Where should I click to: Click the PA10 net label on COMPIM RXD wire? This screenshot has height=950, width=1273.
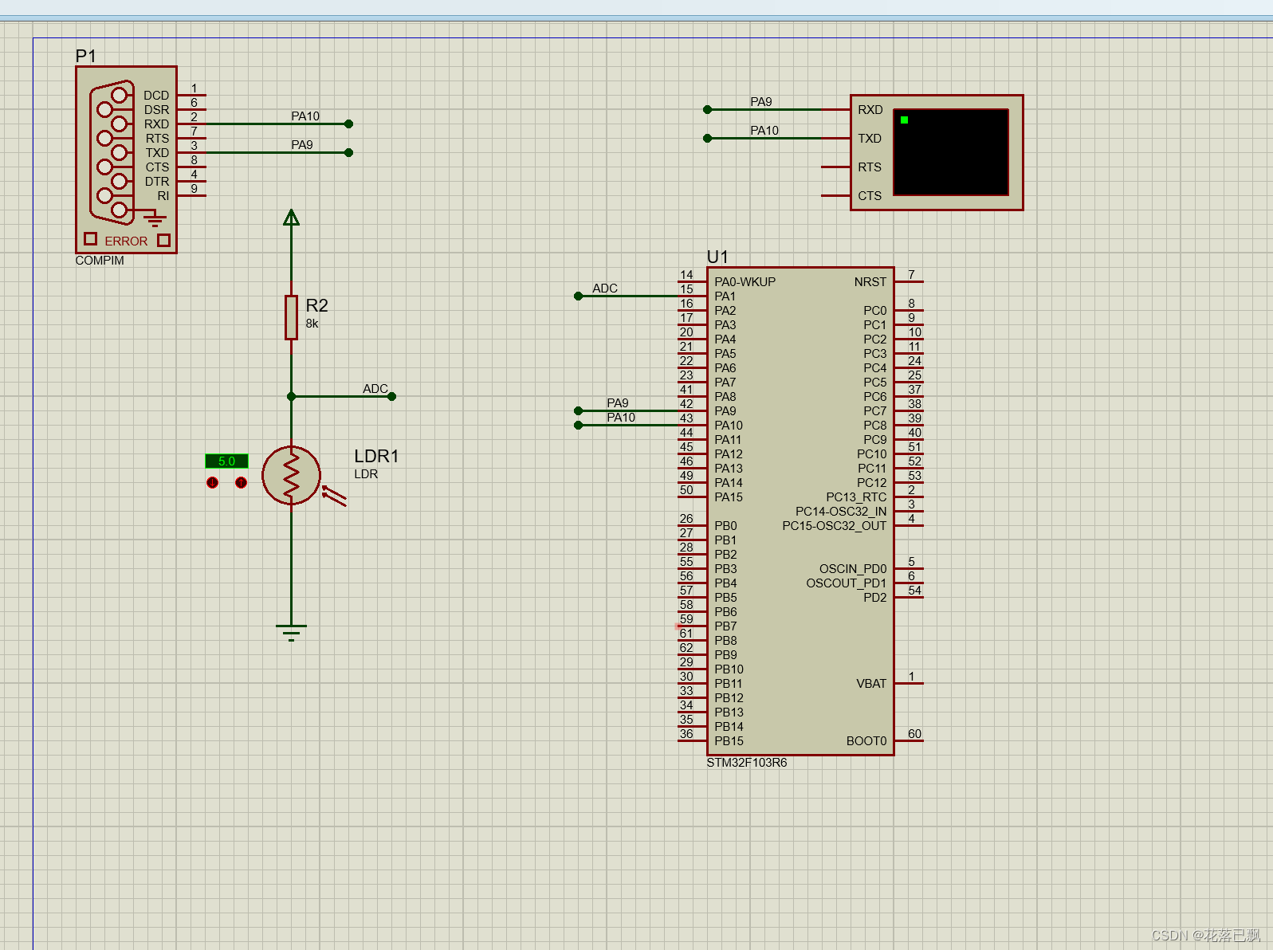coord(305,116)
